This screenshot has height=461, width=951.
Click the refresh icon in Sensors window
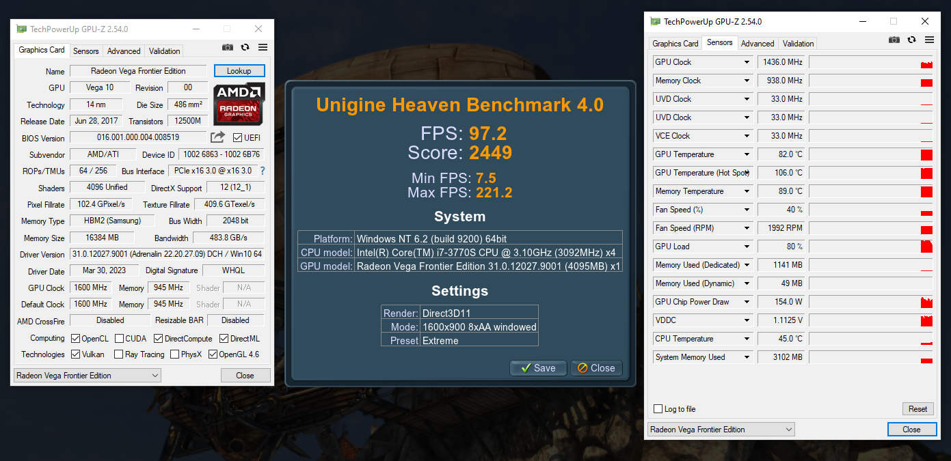pyautogui.click(x=912, y=40)
